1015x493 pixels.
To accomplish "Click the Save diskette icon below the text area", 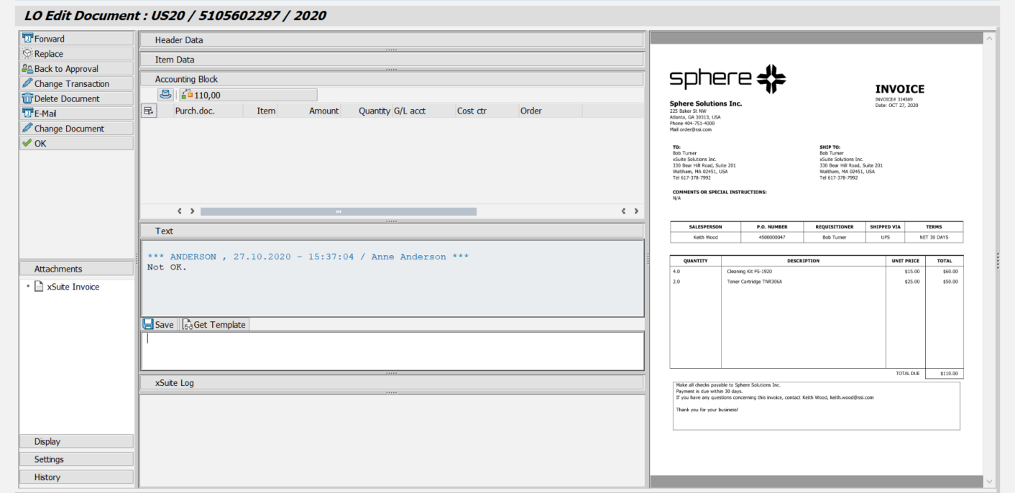I will (148, 324).
